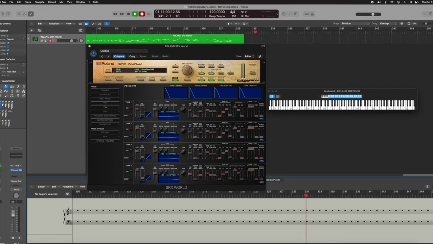
Task: Open the Mix menu
Action: coord(61,2)
